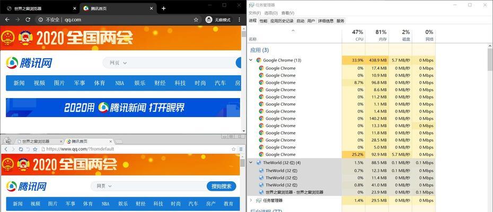The height and width of the screenshot is (212, 493).
Task: Click the 任务管理器 process icon
Action: 259,200
